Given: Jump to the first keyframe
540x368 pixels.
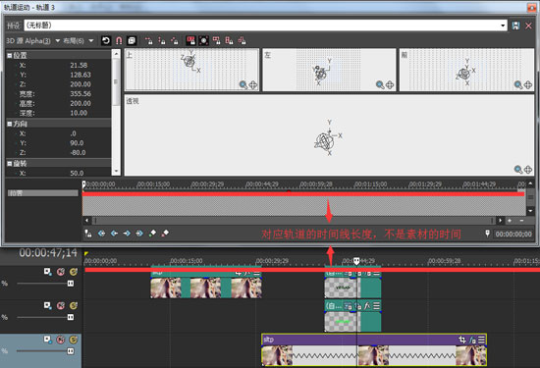Looking at the screenshot, I should pyautogui.click(x=101, y=234).
